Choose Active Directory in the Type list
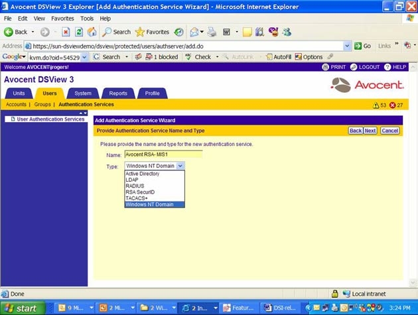 click(142, 174)
